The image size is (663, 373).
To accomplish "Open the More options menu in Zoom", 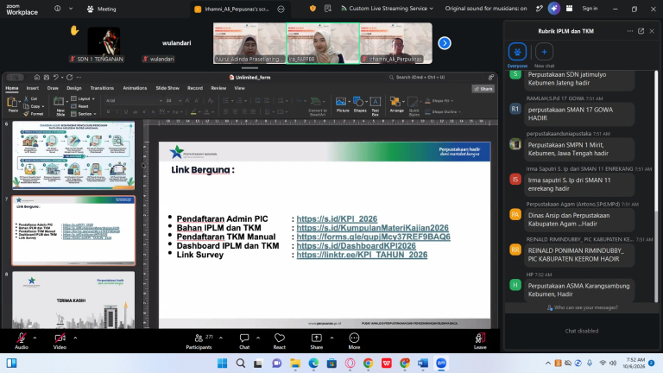I will [x=354, y=341].
